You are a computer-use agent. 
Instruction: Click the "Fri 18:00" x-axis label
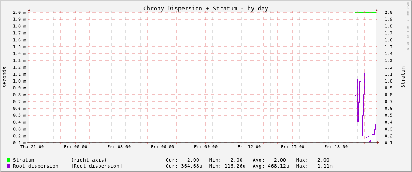coord(336,147)
